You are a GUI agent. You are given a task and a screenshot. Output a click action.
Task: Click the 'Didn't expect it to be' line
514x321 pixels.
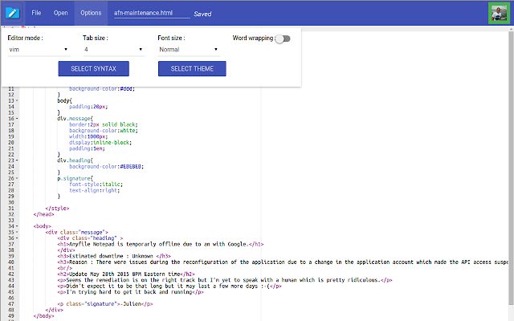(x=169, y=286)
